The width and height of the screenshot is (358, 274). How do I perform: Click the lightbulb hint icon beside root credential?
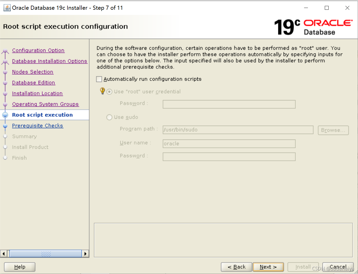102,91
